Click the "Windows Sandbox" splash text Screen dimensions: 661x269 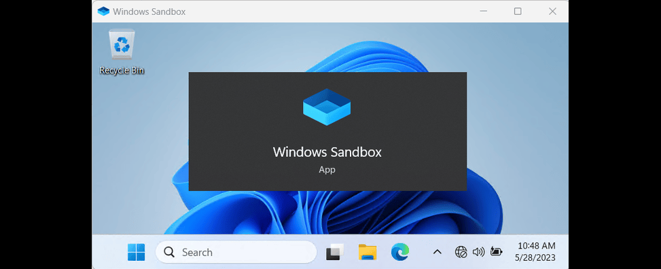pos(327,152)
